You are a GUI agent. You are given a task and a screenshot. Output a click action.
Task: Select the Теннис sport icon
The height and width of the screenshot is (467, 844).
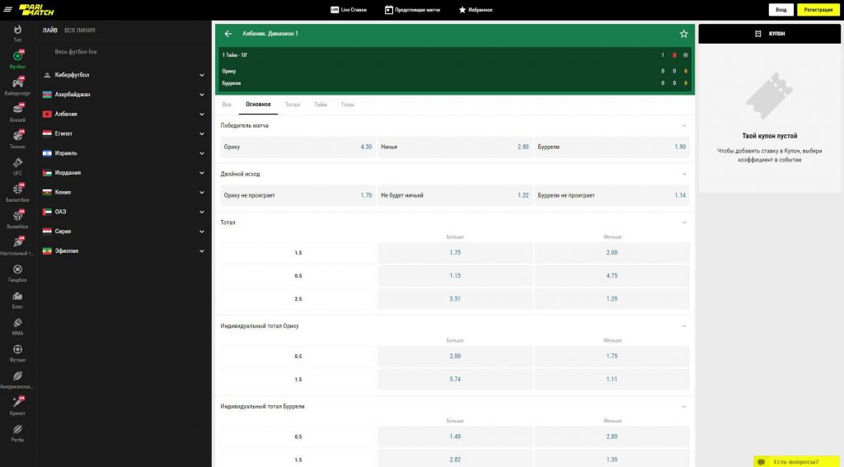[18, 135]
